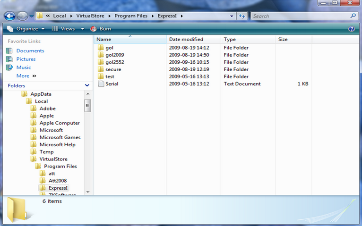Click the Forward navigation arrow button
The height and width of the screenshot is (226, 362).
(22, 16)
